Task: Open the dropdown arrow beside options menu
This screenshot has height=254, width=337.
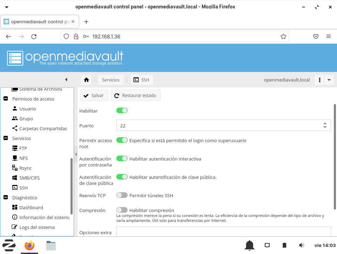Action: click(329, 80)
